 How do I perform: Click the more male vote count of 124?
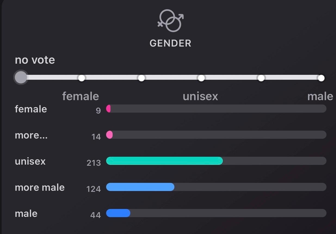click(94, 189)
